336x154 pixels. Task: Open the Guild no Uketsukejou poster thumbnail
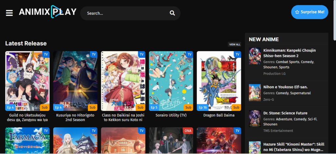pos(28,81)
